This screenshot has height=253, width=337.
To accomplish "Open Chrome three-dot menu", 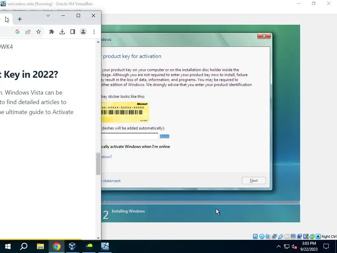I will click(94, 32).
